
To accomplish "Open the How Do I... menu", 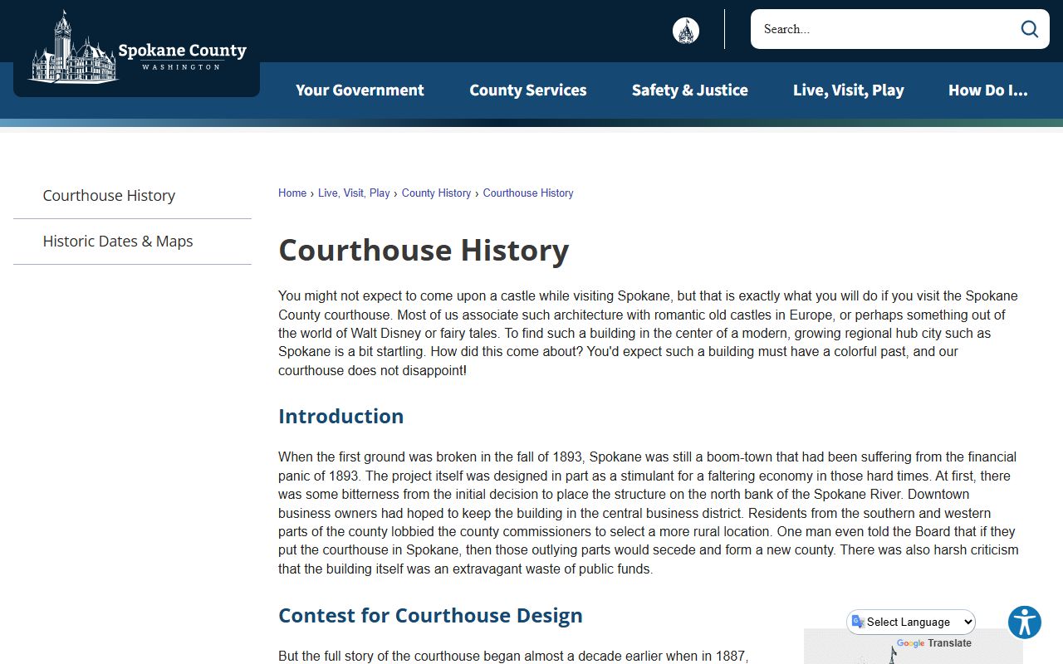I will (988, 90).
